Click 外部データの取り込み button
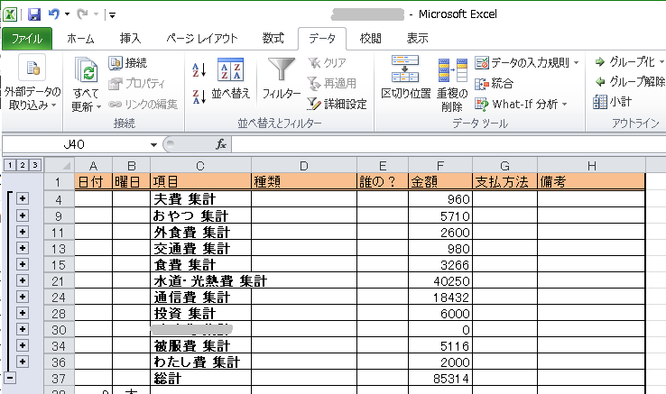 click(32, 83)
